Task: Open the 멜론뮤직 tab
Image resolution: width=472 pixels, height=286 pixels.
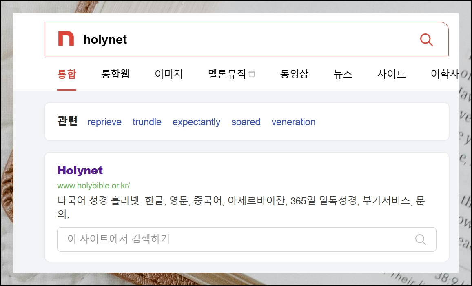Action: (x=227, y=74)
